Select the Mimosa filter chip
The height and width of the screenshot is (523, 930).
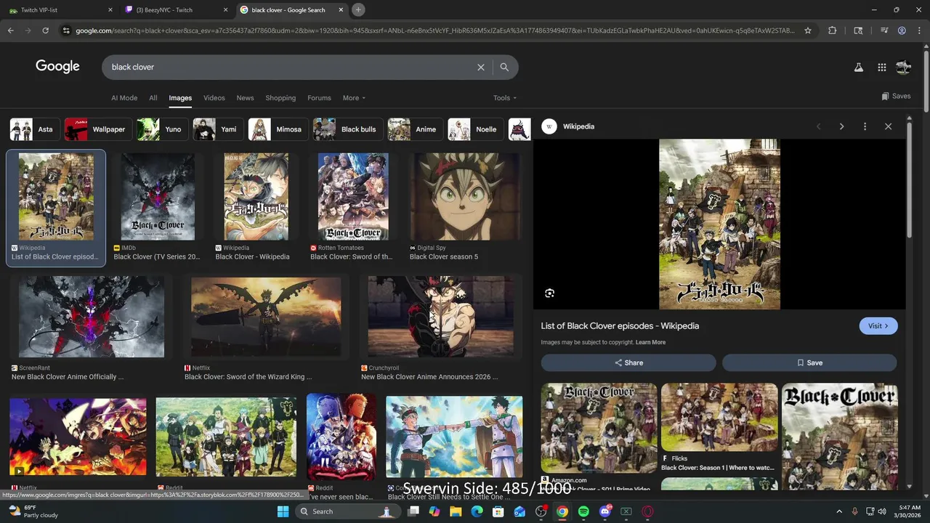point(278,129)
